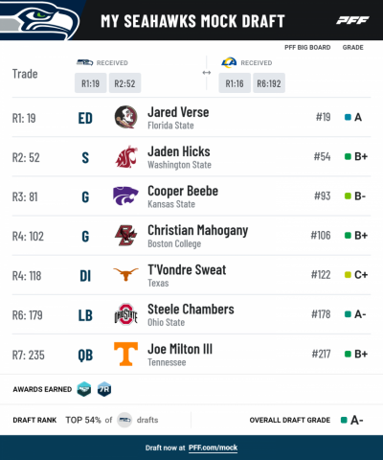Viewport: 383px width, 460px height.
Task: Click the Boston College Eagles logo
Action: click(125, 236)
